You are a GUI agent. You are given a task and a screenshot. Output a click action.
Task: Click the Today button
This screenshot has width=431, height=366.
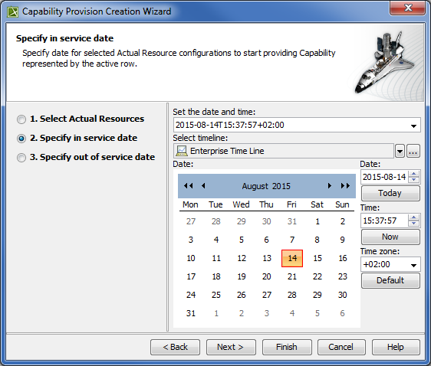[390, 193]
